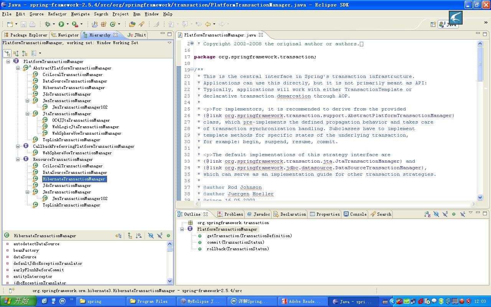The height and width of the screenshot is (307, 491).
Task: Click the External Tools run icon
Action: coord(75,24)
